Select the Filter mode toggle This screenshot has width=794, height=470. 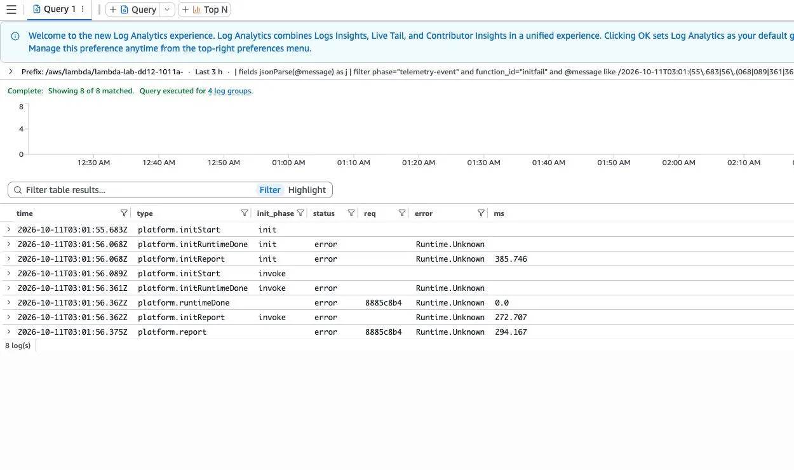(x=270, y=190)
